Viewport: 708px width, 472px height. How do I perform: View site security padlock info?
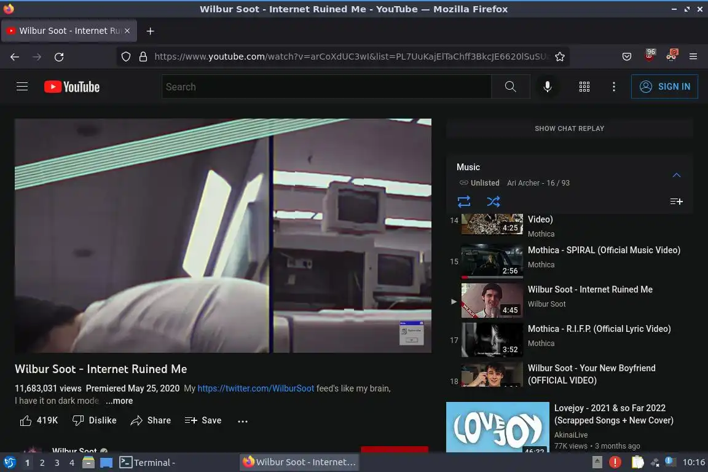click(x=143, y=57)
